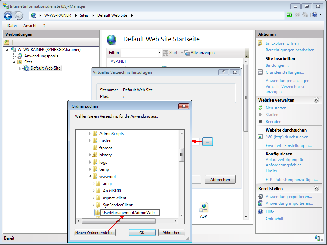327x245 pixels.
Task: Open the Ansicht menu
Action: click(x=30, y=25)
